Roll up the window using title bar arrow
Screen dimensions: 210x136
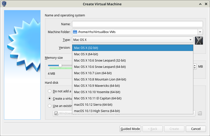click(200, 4)
